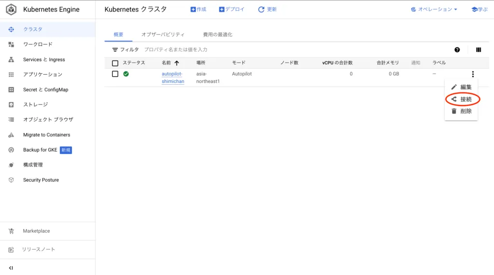This screenshot has width=494, height=275.
Task: Click the 通知 column header
Action: [415, 63]
